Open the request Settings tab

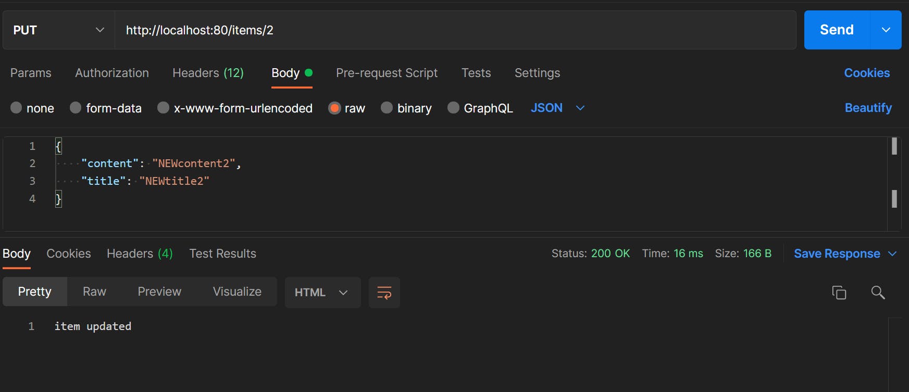click(x=537, y=73)
